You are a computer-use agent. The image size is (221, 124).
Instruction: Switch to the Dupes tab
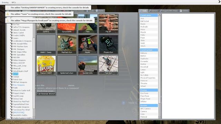(99, 11)
